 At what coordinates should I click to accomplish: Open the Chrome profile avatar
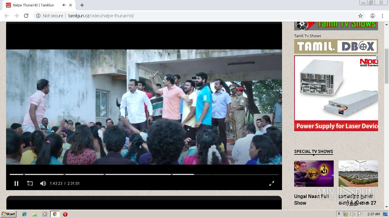373,16
